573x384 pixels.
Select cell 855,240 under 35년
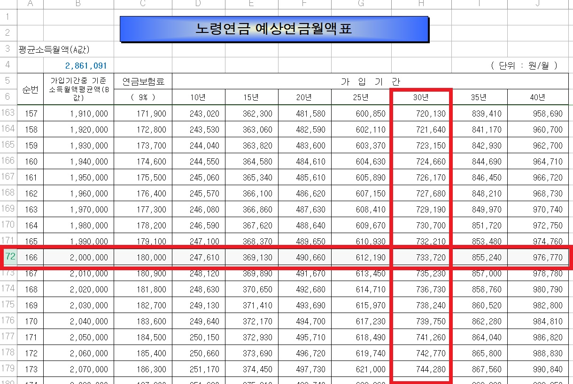click(479, 258)
